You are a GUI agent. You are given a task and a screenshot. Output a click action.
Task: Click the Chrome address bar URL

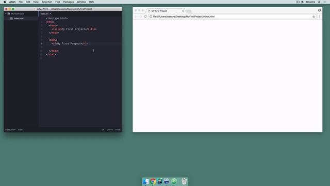184,17
